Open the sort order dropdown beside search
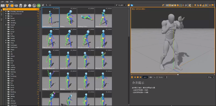 [121, 5]
